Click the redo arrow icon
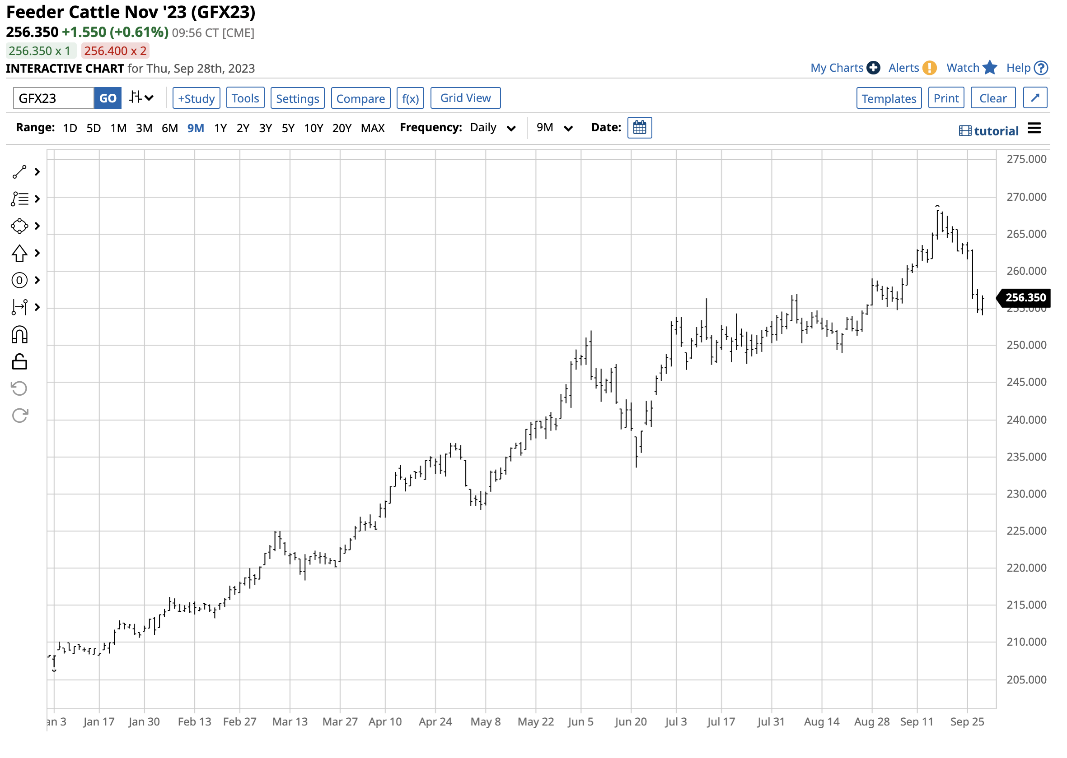 [x=19, y=416]
